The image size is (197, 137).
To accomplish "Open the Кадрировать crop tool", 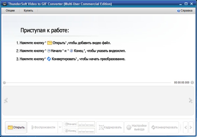I will [110, 127].
